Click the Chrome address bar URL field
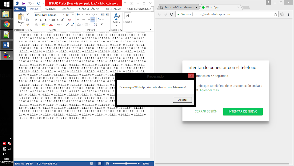This screenshot has width=294, height=166. click(x=227, y=14)
